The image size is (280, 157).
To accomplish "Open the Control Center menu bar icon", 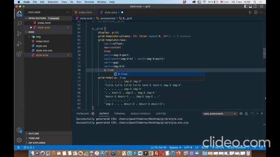I will [x=260, y=2].
